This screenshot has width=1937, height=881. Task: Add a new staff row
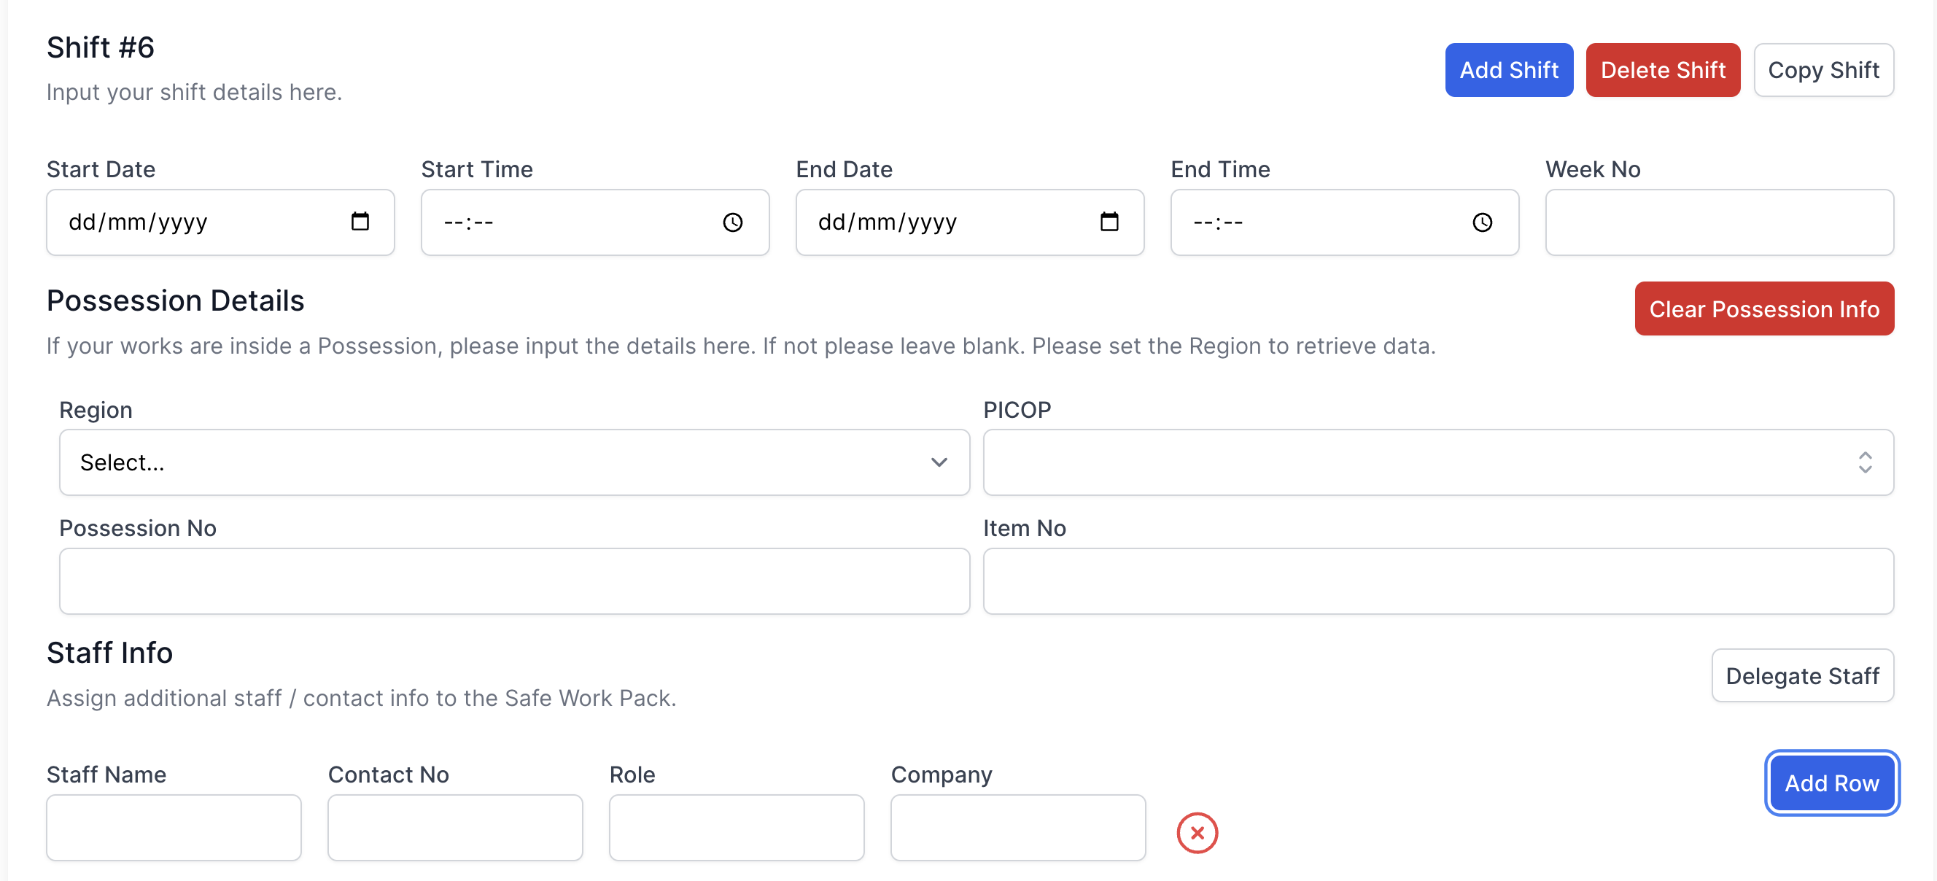pos(1831,783)
